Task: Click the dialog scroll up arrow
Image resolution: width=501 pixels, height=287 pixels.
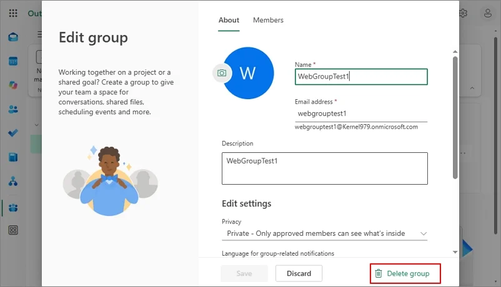Action: (x=455, y=52)
